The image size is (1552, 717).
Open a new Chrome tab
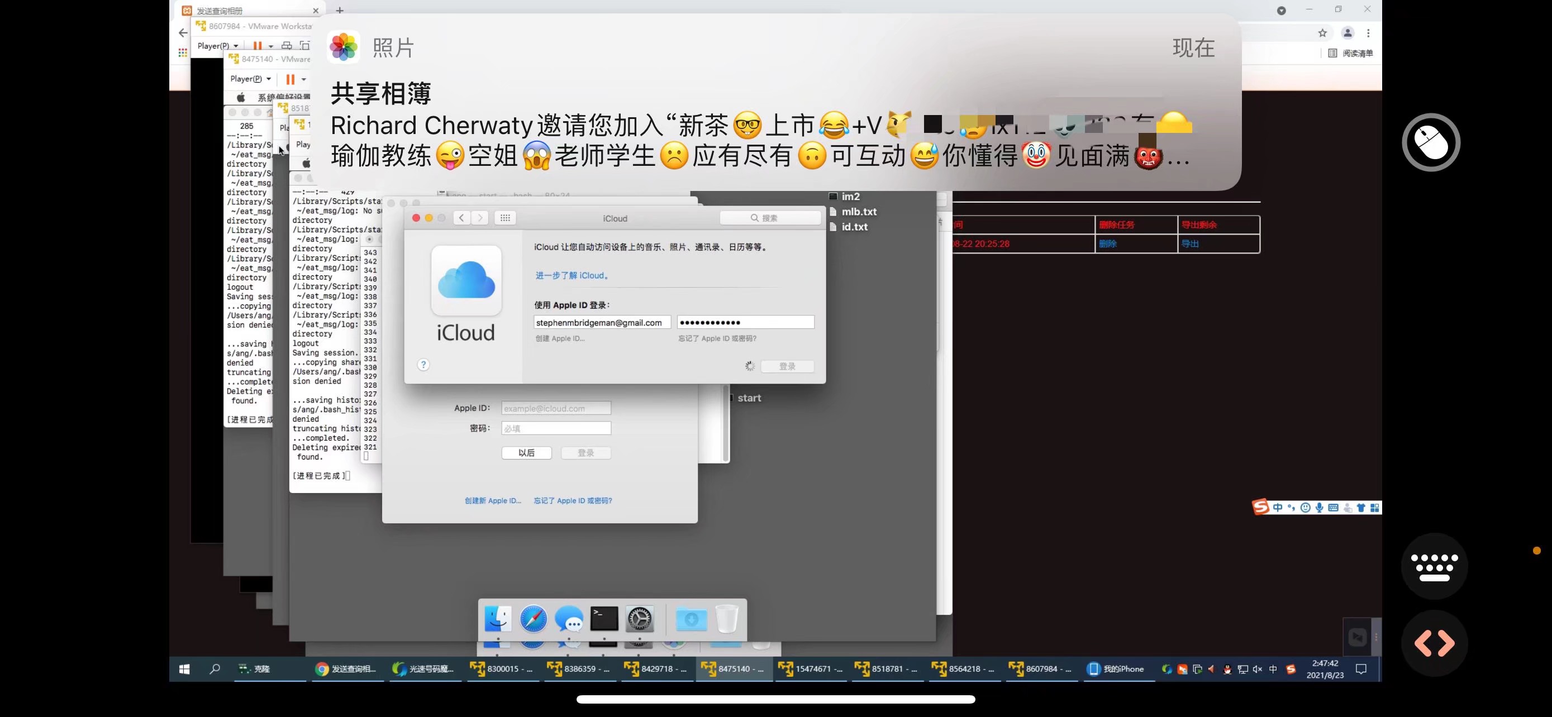coord(340,10)
